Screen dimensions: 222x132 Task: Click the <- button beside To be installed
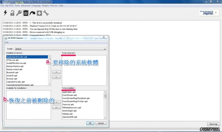pos(56,107)
